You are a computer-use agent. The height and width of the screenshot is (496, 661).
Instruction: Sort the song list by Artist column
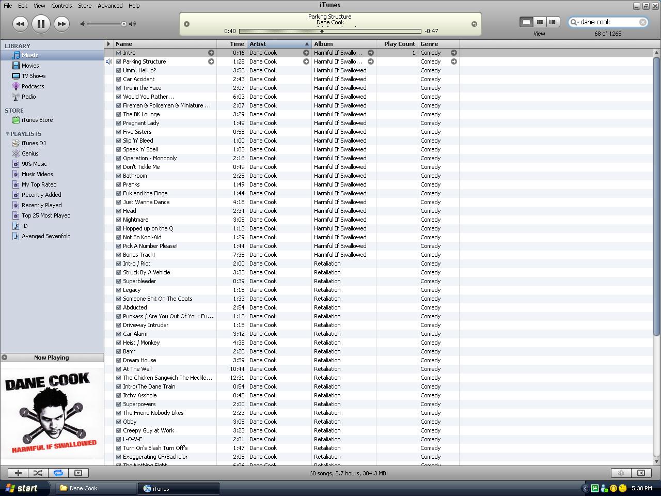tap(279, 44)
